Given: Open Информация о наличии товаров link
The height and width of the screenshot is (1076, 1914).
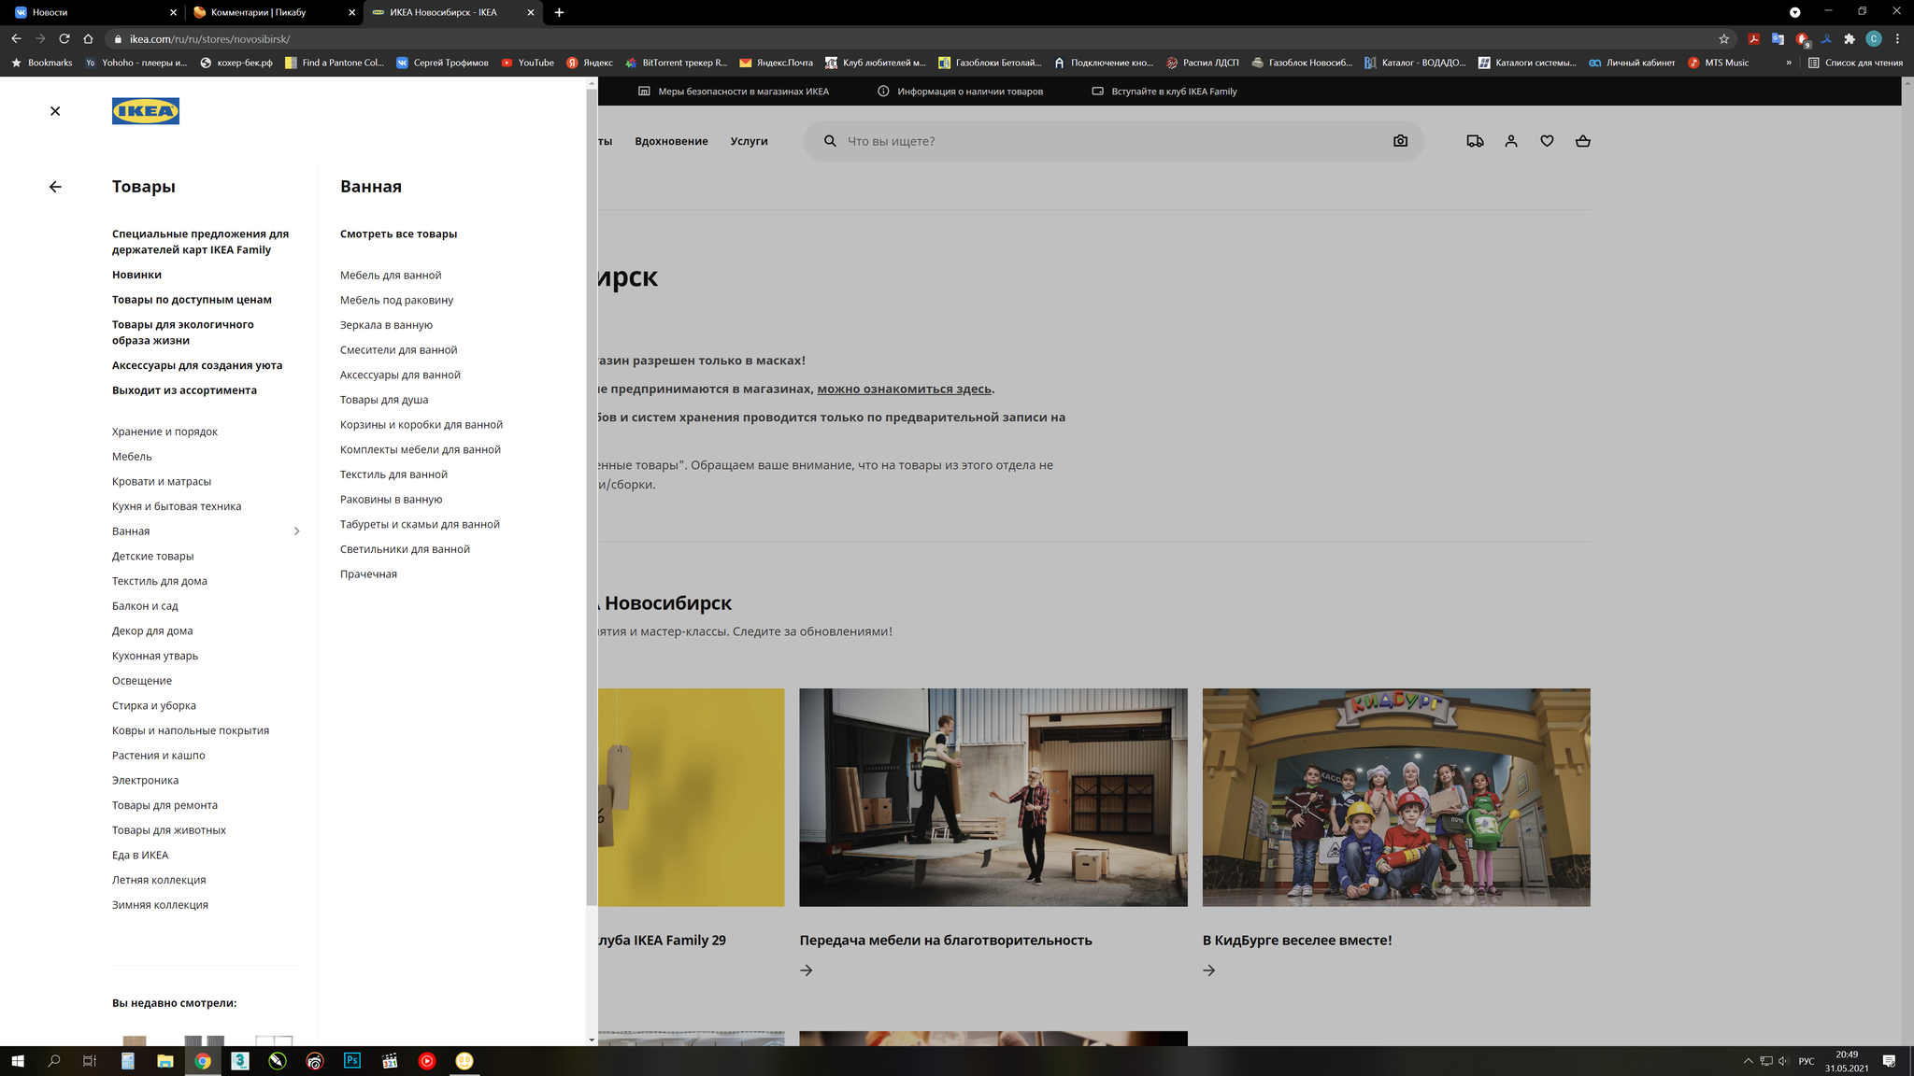Looking at the screenshot, I should pos(961,92).
